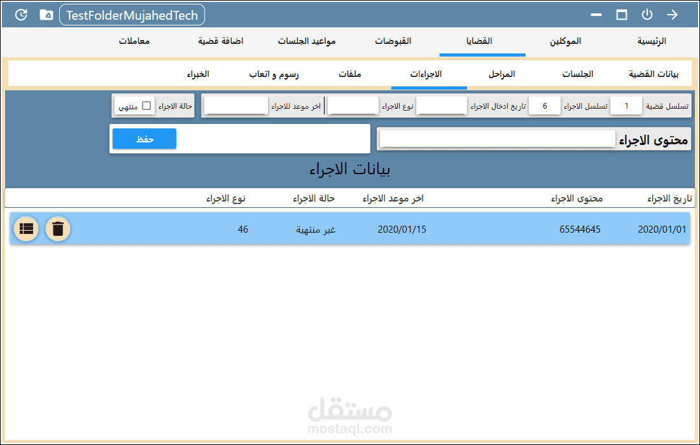Toggle the منتهي checkbox
700x445 pixels.
click(x=146, y=106)
